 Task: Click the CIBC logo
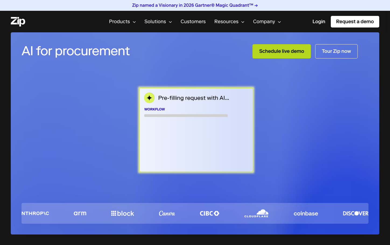coord(209,213)
